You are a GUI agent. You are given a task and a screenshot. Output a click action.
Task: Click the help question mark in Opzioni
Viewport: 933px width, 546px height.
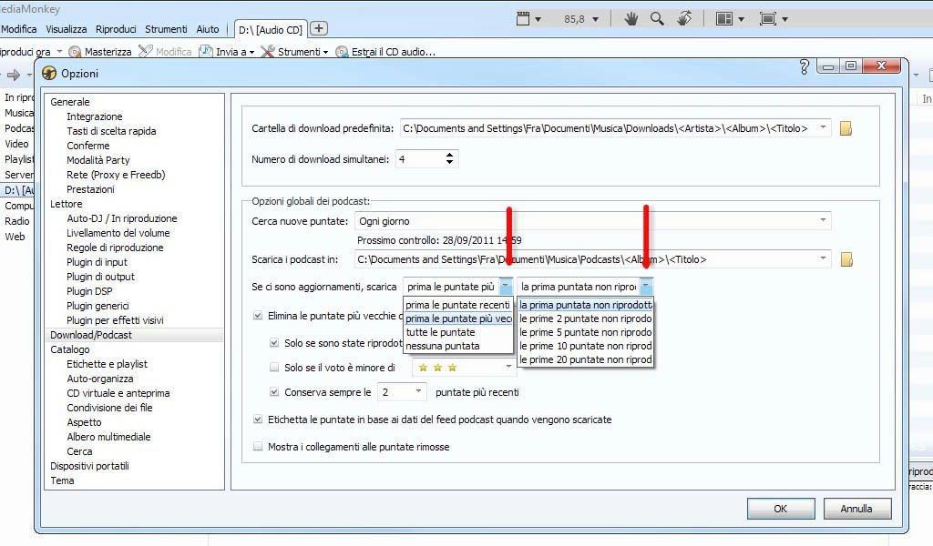tap(804, 66)
